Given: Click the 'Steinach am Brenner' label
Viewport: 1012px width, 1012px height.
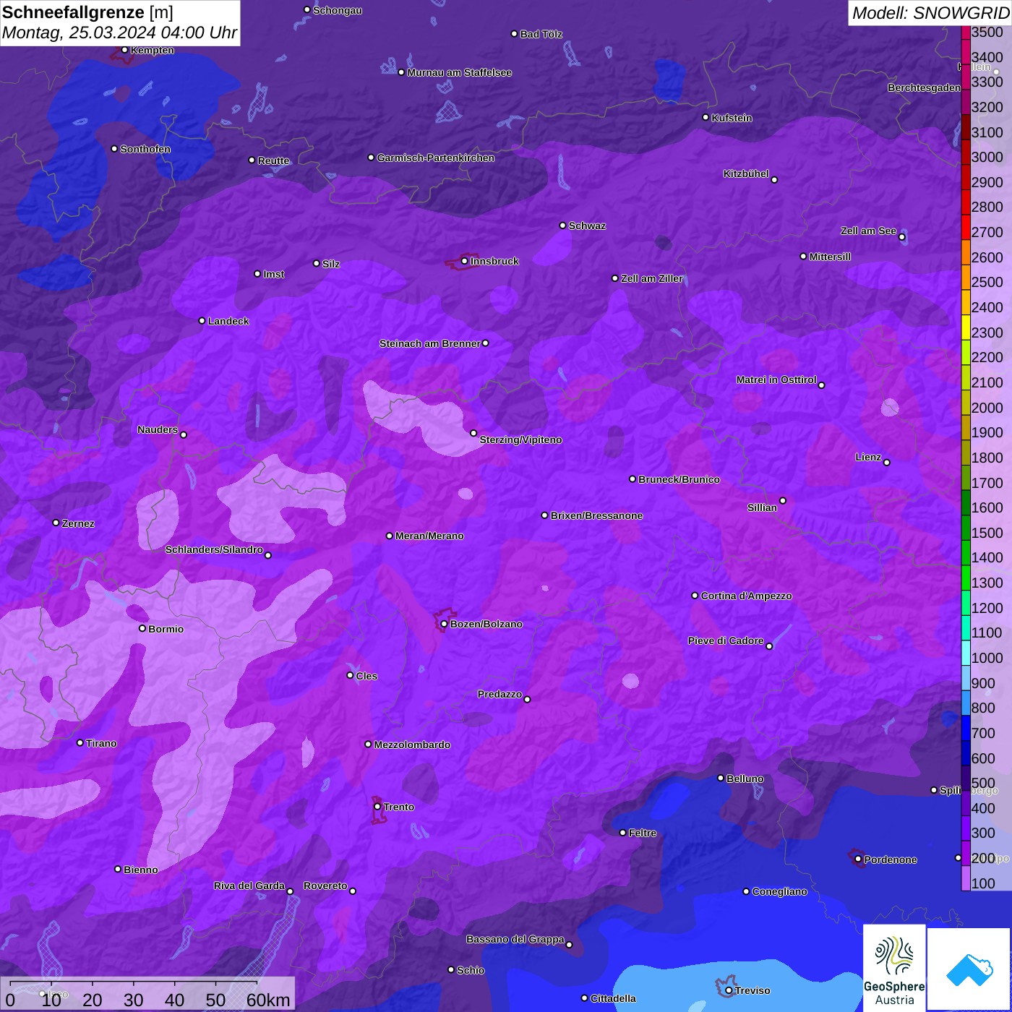Looking at the screenshot, I should (430, 344).
